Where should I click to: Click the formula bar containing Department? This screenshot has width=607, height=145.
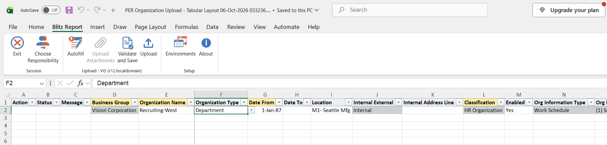click(349, 83)
